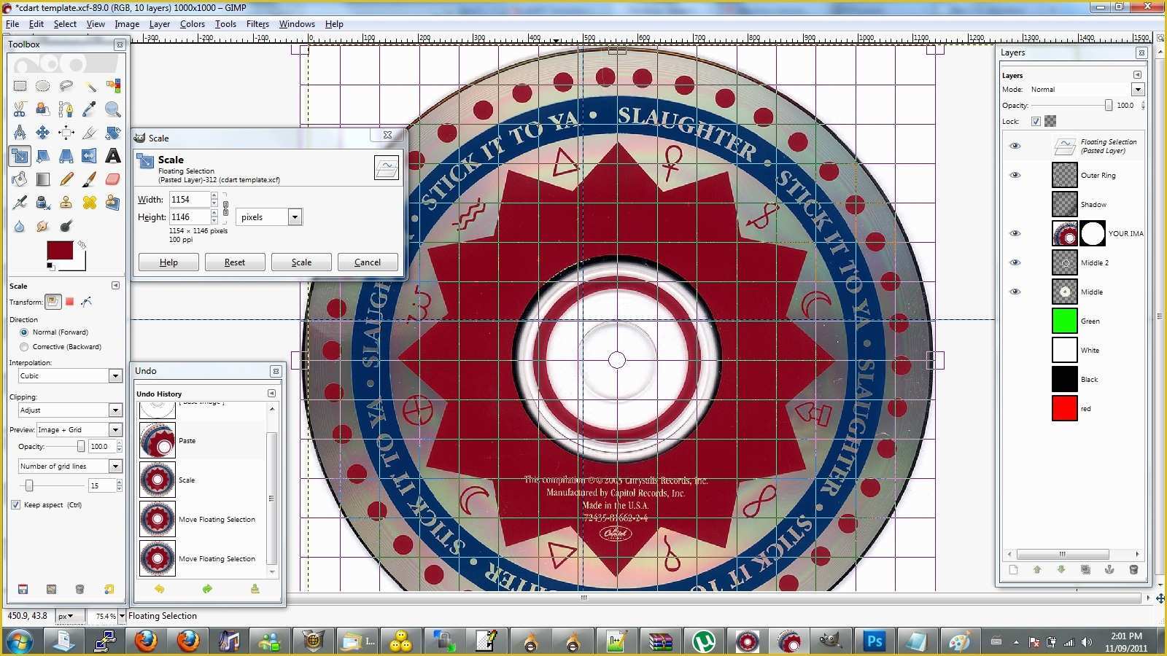Anchor the floating layer via anchor icon

1109,570
